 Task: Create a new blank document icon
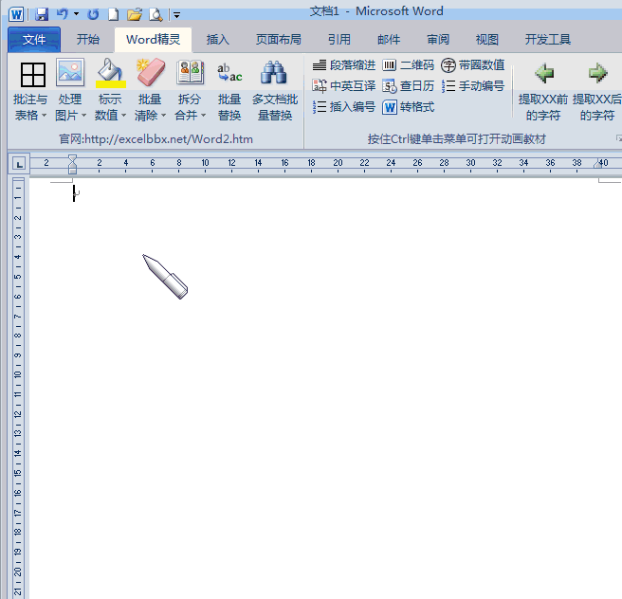click(x=114, y=14)
